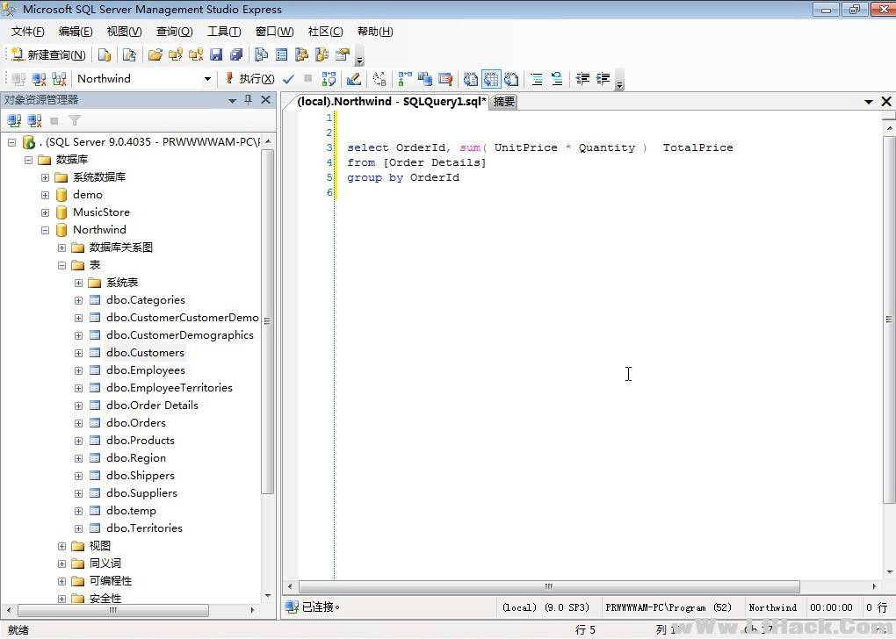Click the Open File folder icon
The image size is (896, 639).
click(155, 54)
